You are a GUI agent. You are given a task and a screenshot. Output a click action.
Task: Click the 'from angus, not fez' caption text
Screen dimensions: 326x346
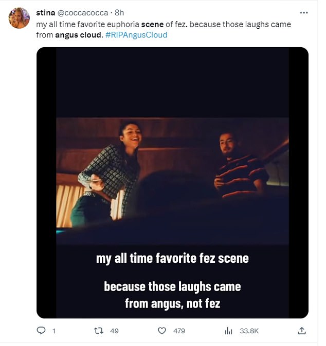tap(172, 303)
